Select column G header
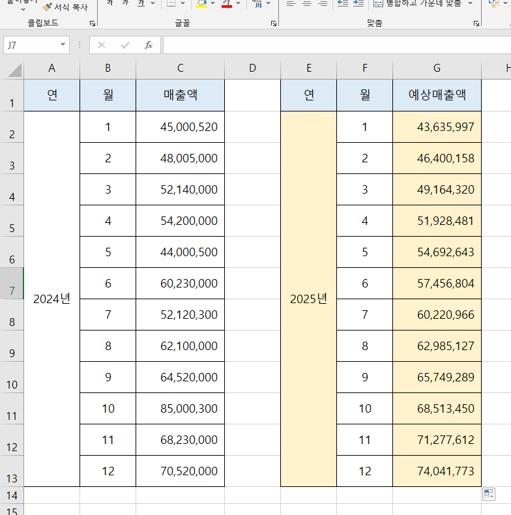The height and width of the screenshot is (515, 511). [437, 68]
